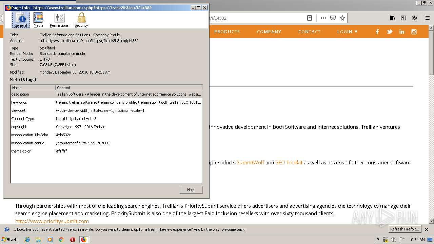434x244 pixels.
Task: Sort meta table by Content column header
Action: [x=129, y=87]
